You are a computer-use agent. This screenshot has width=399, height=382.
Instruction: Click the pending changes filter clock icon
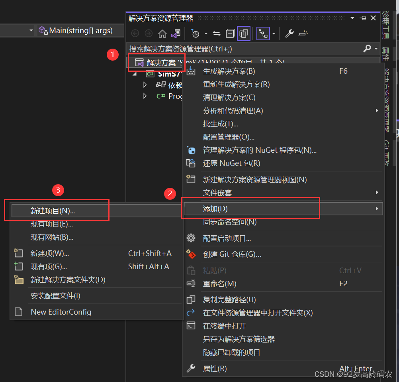coord(195,33)
